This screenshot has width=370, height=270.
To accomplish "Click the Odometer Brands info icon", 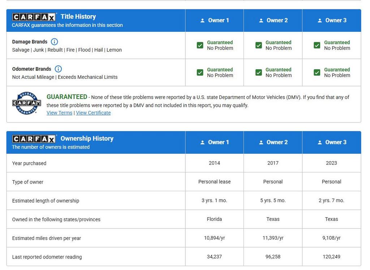I will pos(58,69).
